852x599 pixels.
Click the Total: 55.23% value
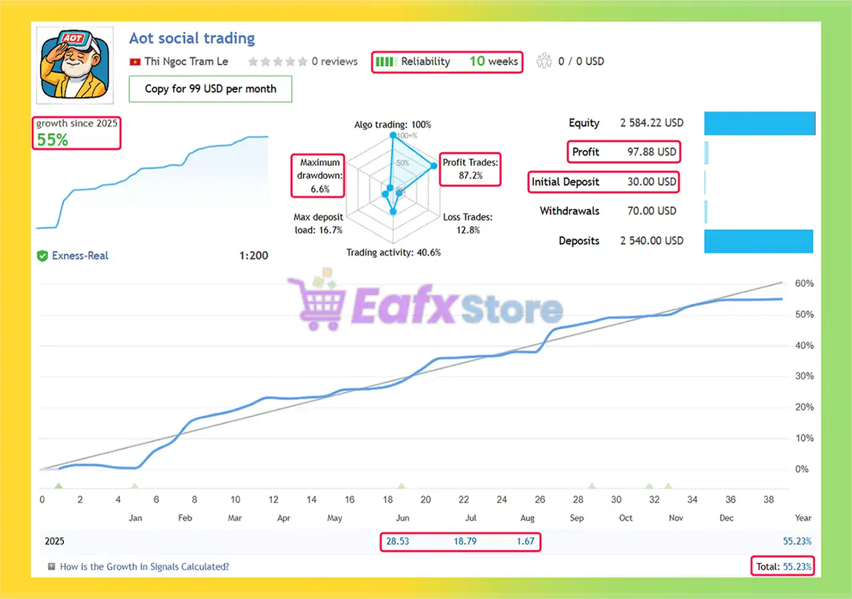tap(784, 567)
